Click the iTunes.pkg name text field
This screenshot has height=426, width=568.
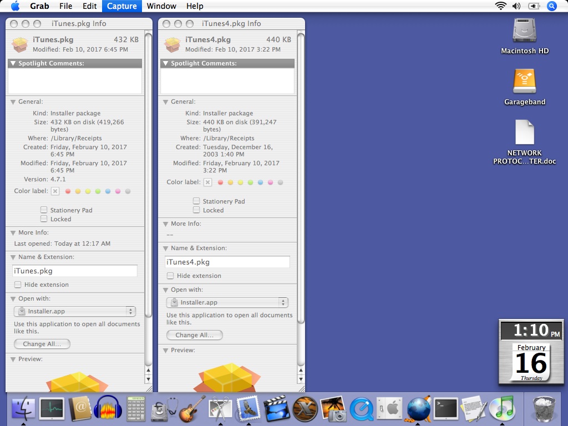(75, 271)
